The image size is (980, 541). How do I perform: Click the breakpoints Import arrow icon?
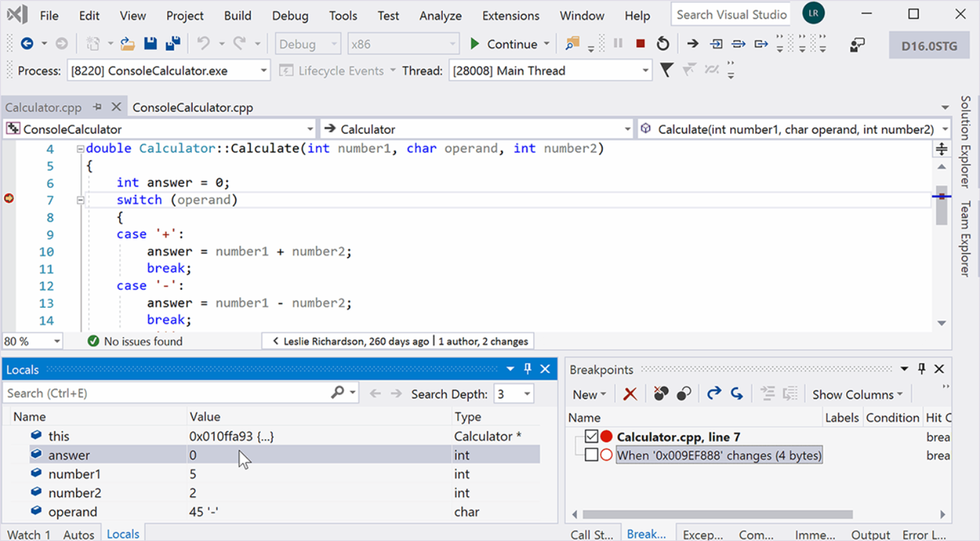[737, 394]
